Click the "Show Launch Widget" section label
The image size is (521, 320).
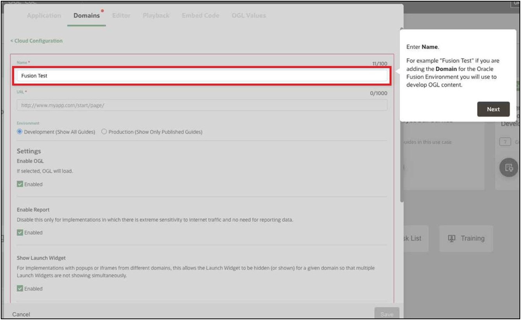(x=41, y=258)
